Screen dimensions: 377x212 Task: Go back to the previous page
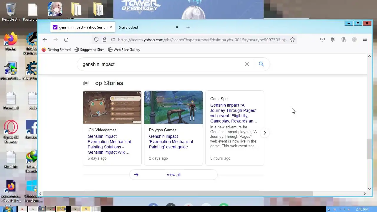pyautogui.click(x=45, y=39)
